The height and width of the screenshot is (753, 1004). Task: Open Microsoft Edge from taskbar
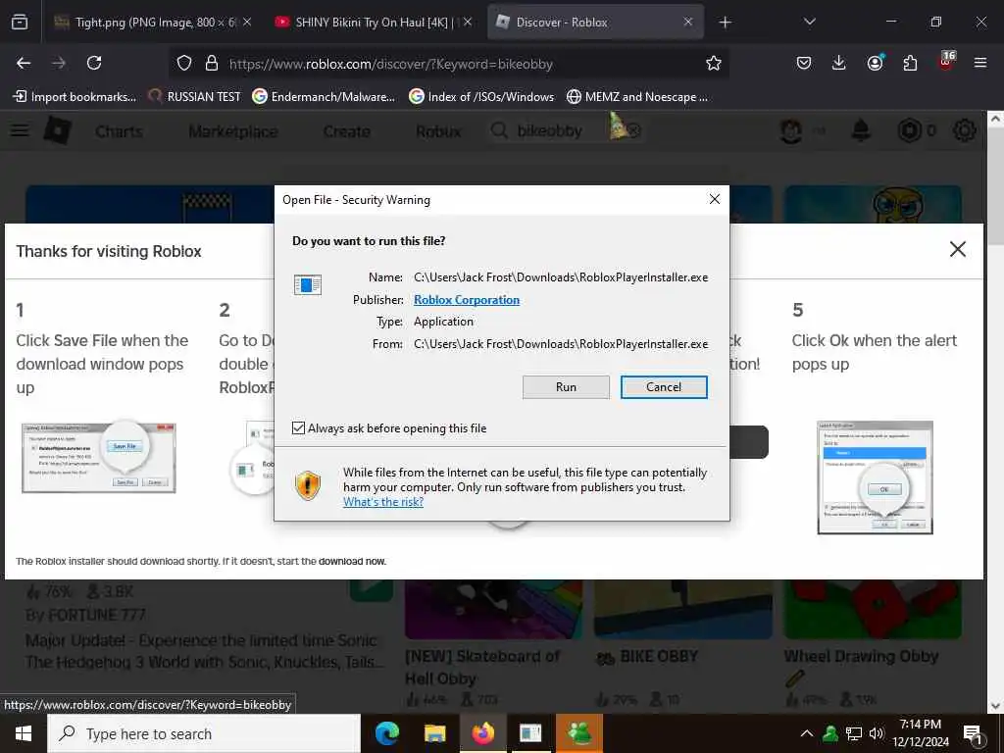pos(386,733)
